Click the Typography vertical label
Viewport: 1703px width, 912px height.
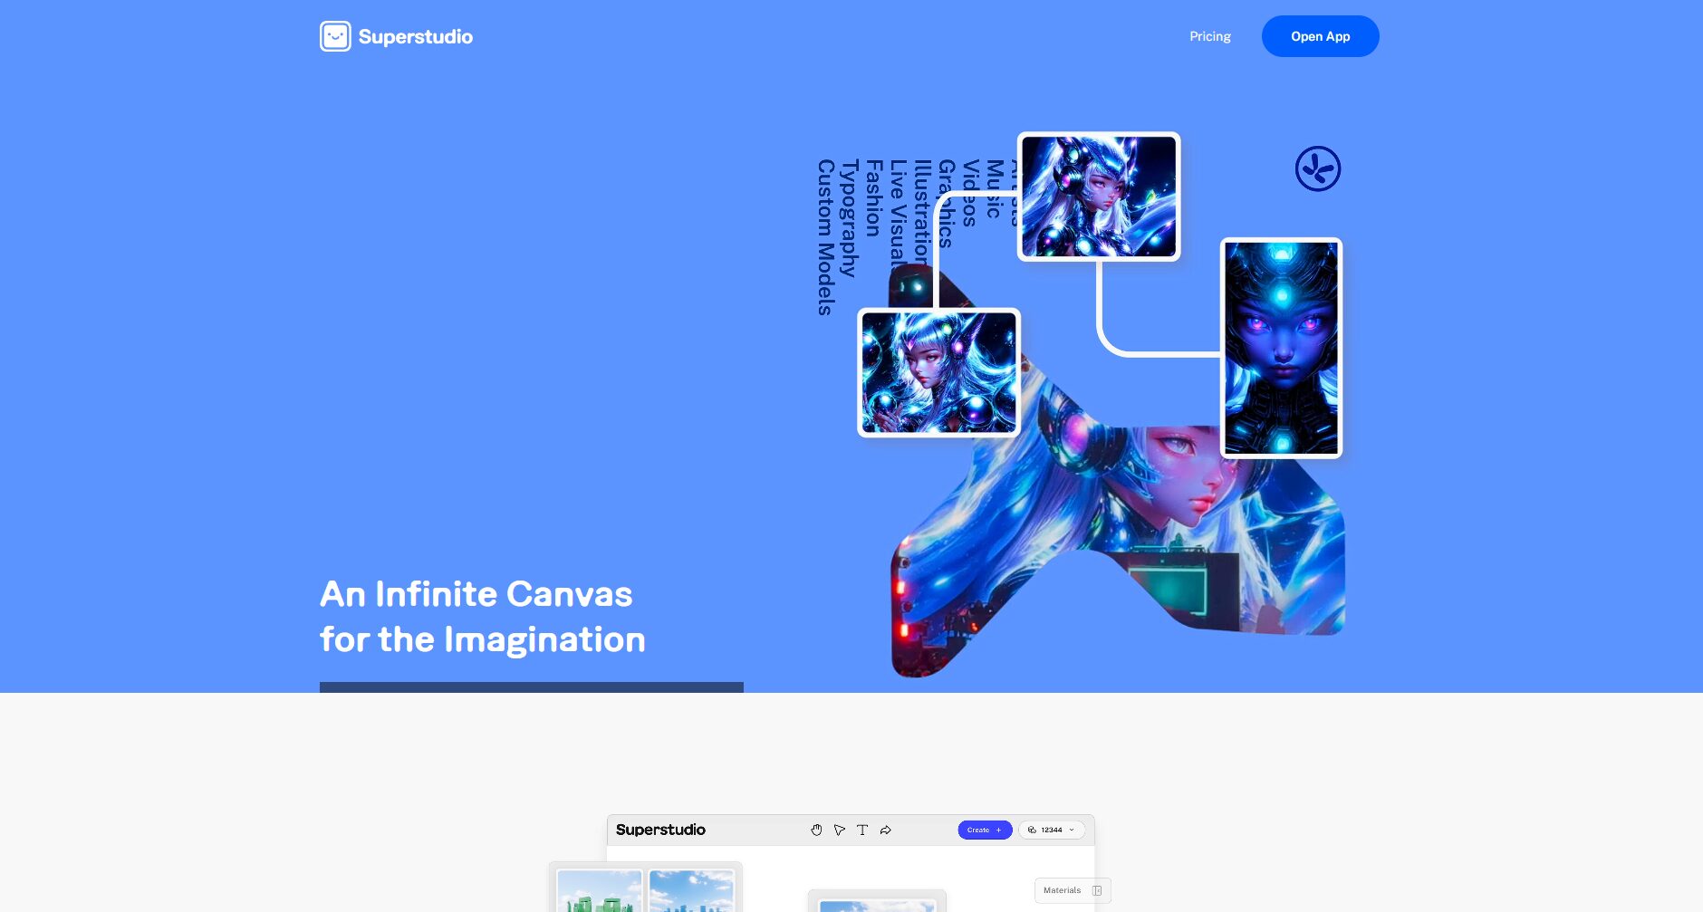[849, 218]
